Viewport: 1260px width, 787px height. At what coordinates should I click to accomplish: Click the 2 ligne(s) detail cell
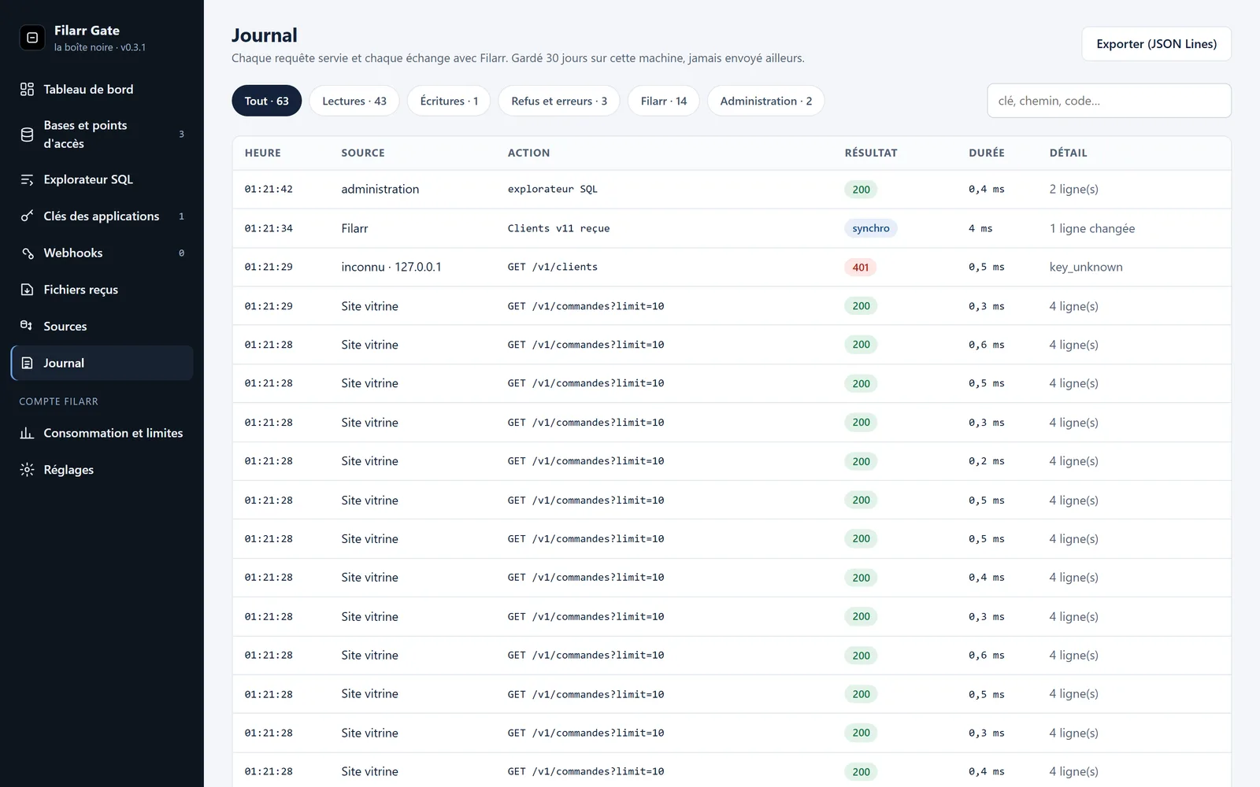click(x=1074, y=189)
